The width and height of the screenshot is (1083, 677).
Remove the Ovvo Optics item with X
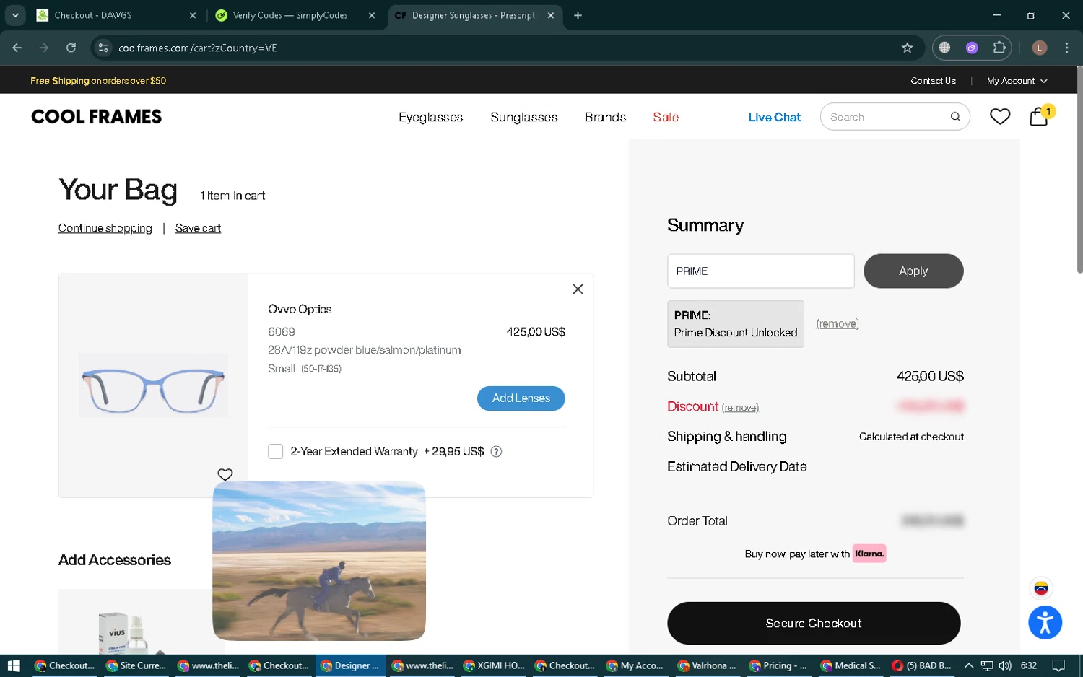[x=578, y=289]
